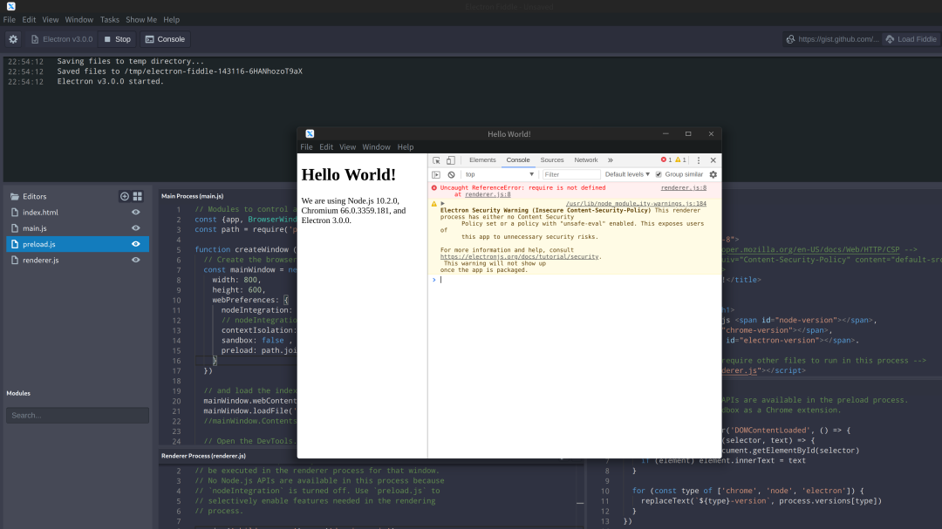Uncheck the Group similar checkbox
This screenshot has height=529, width=942.
(x=659, y=174)
